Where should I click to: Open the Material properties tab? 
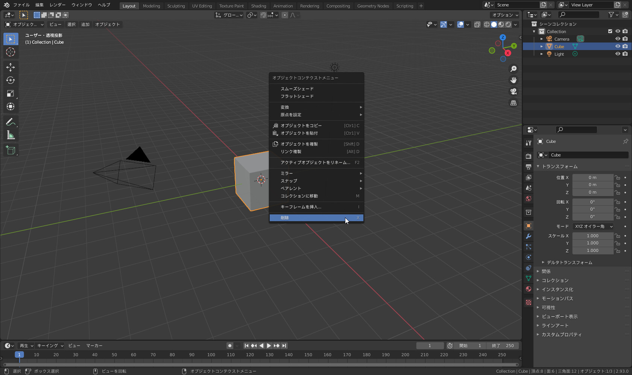pyautogui.click(x=529, y=289)
